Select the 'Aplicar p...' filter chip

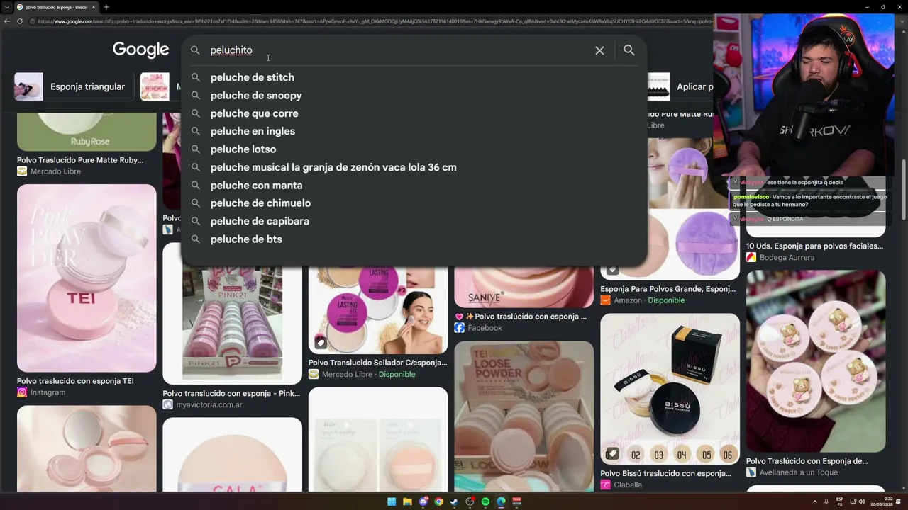pyautogui.click(x=680, y=86)
